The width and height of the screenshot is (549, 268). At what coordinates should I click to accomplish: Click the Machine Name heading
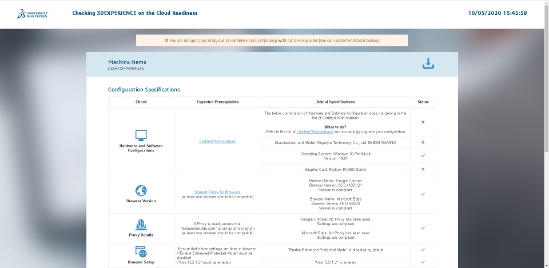127,62
